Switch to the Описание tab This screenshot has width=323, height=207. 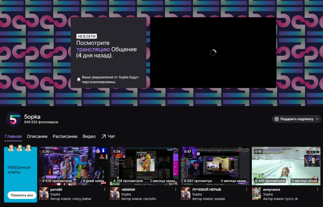[37, 136]
